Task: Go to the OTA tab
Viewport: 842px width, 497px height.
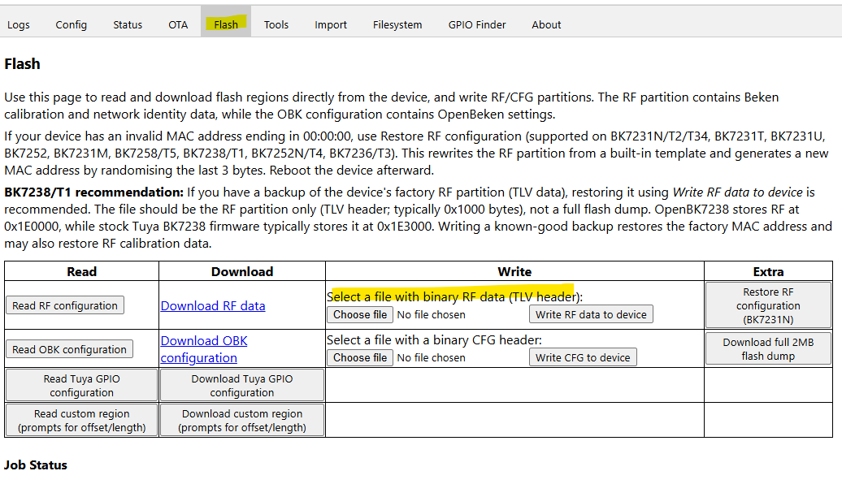Action: (x=178, y=24)
